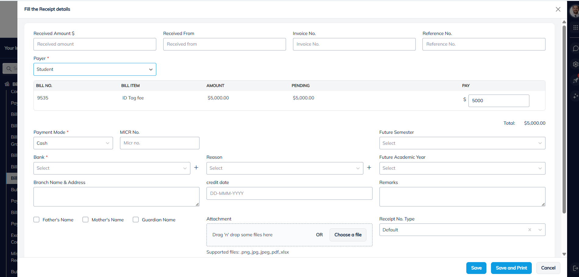Expand the Future Academic Year dropdown
Screen dimensions: 579x277
[x=462, y=168]
